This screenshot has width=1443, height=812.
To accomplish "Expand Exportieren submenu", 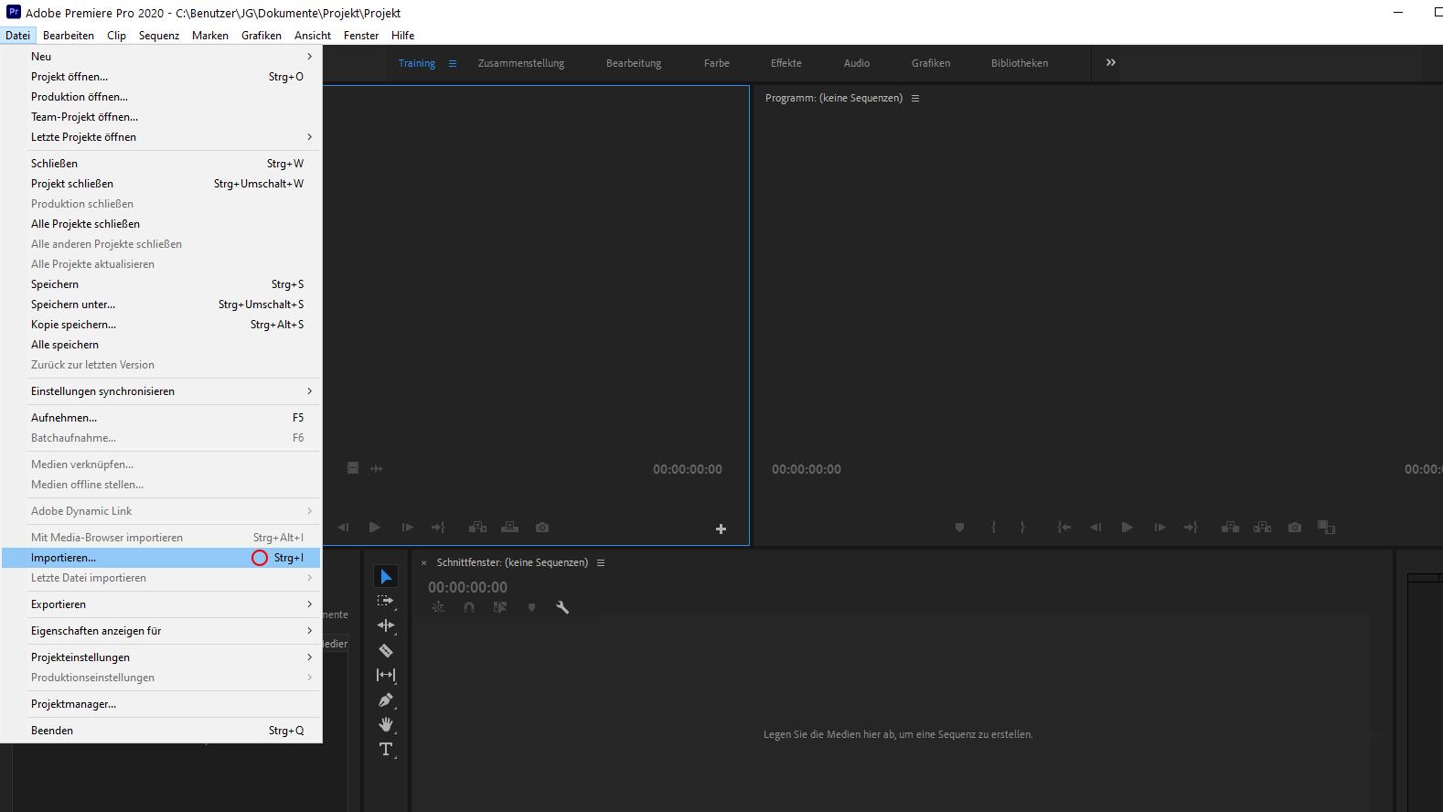I will pyautogui.click(x=161, y=604).
